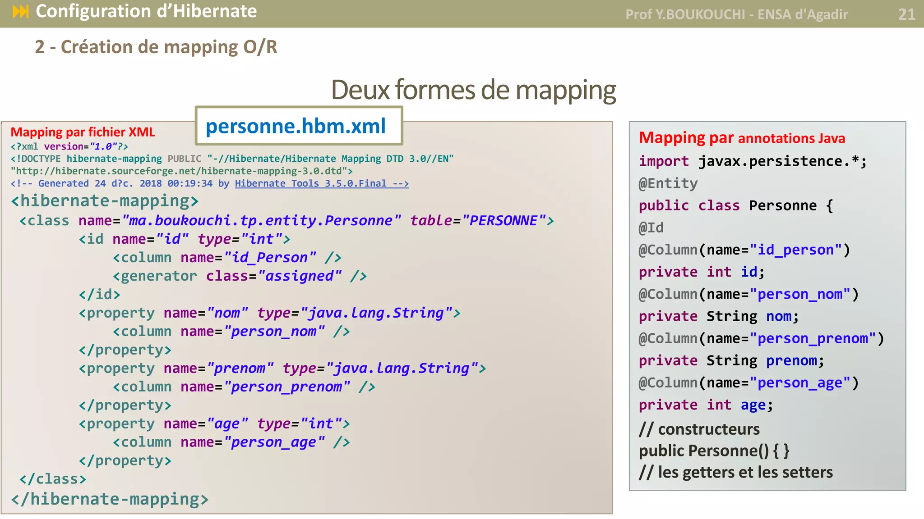This screenshot has height=519, width=924.
Task: Click the private int age; line
Action: click(706, 405)
